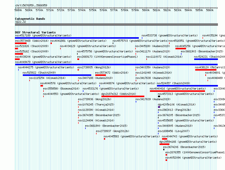
Task: Click nsv4040576 gnomAD variant label
Action: tap(68, 83)
